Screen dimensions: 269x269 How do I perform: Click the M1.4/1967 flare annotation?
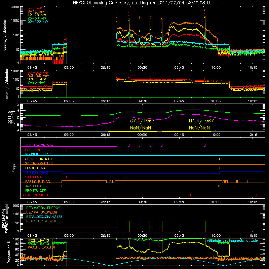point(201,121)
